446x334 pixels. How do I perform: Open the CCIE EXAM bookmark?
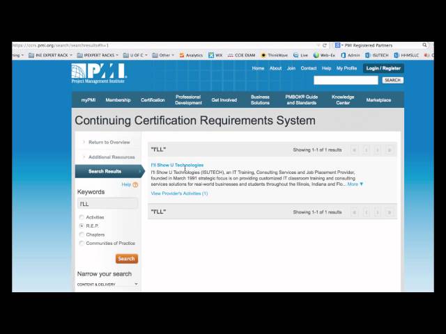[241, 56]
